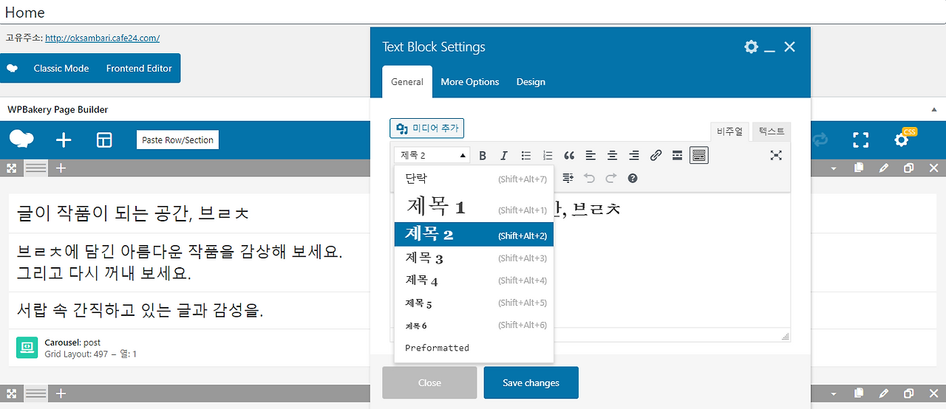Choose 제목 1 heading format
The height and width of the screenshot is (409, 946).
(474, 206)
